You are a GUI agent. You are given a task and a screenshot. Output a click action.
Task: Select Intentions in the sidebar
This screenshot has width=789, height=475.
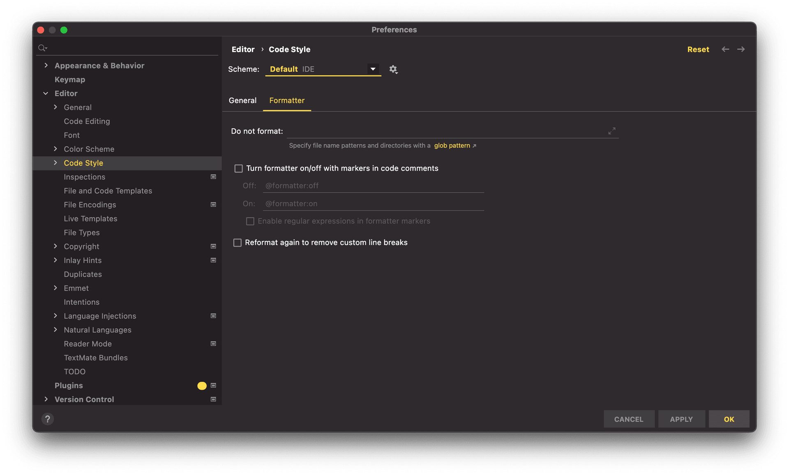point(81,302)
